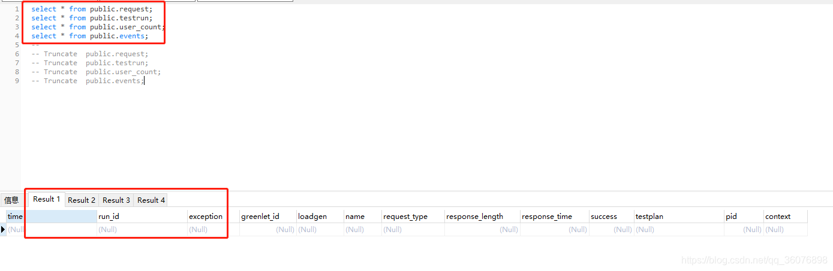Image resolution: width=833 pixels, height=271 pixels.
Task: Click the (Null) cell under response_time
Action: (555, 230)
